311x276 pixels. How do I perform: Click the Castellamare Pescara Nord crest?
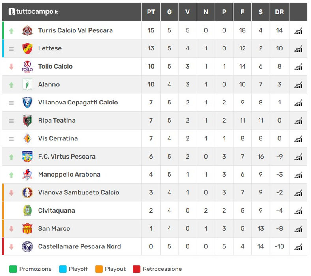tap(27, 247)
